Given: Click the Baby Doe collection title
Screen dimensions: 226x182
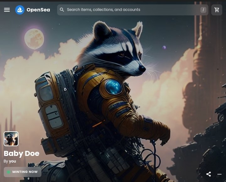Looking at the screenshot, I should click(x=21, y=153).
